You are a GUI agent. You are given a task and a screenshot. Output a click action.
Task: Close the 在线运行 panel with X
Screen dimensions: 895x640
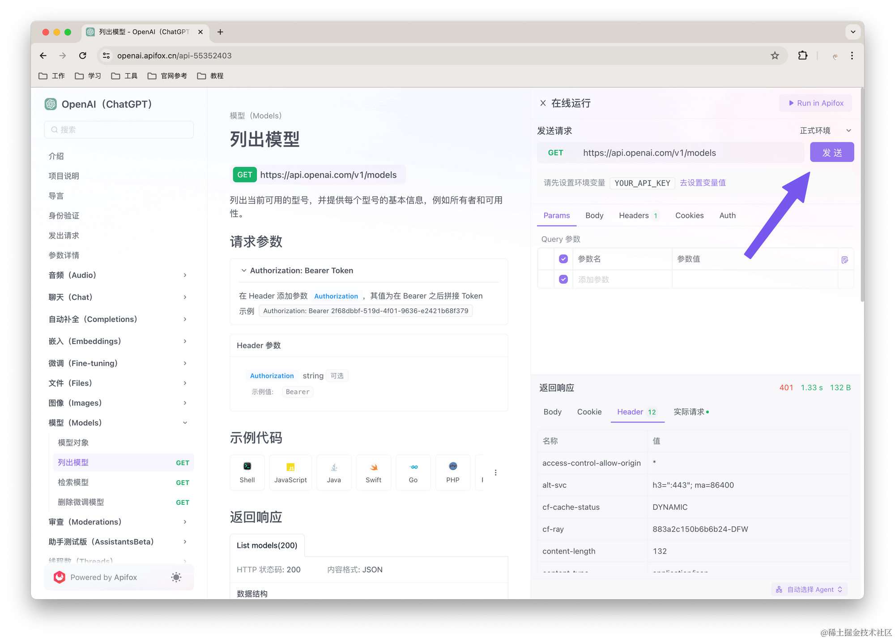coord(543,103)
